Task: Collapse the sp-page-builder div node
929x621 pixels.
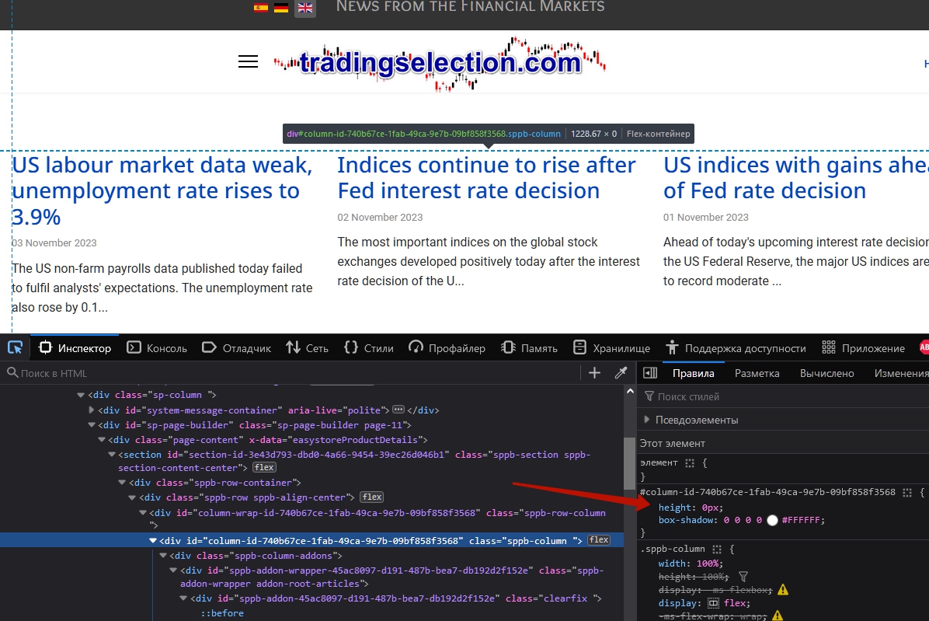Action: [92, 425]
